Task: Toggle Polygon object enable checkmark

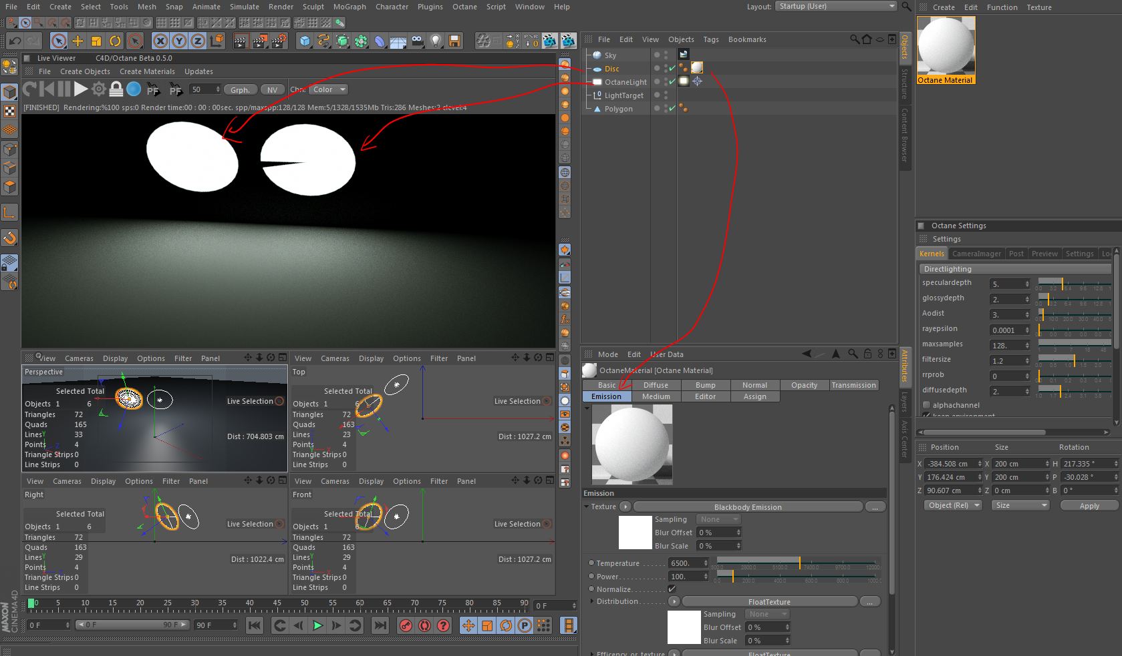Action: click(x=672, y=109)
